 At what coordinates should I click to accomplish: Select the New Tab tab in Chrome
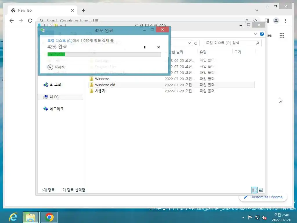[42, 10]
